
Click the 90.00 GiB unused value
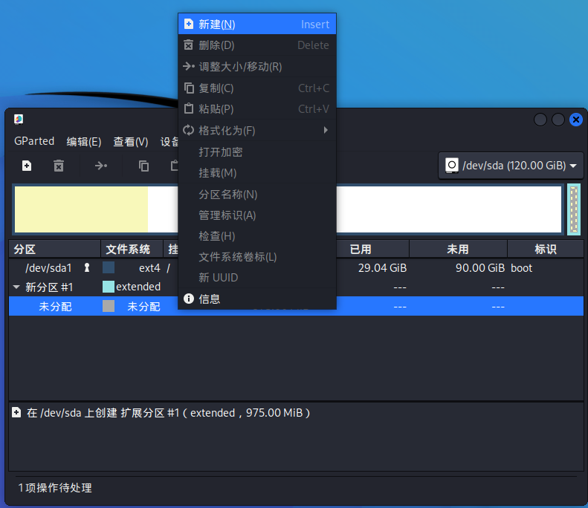480,268
